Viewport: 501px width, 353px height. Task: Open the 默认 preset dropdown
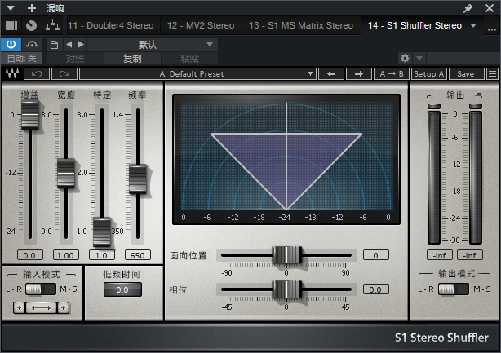point(153,44)
